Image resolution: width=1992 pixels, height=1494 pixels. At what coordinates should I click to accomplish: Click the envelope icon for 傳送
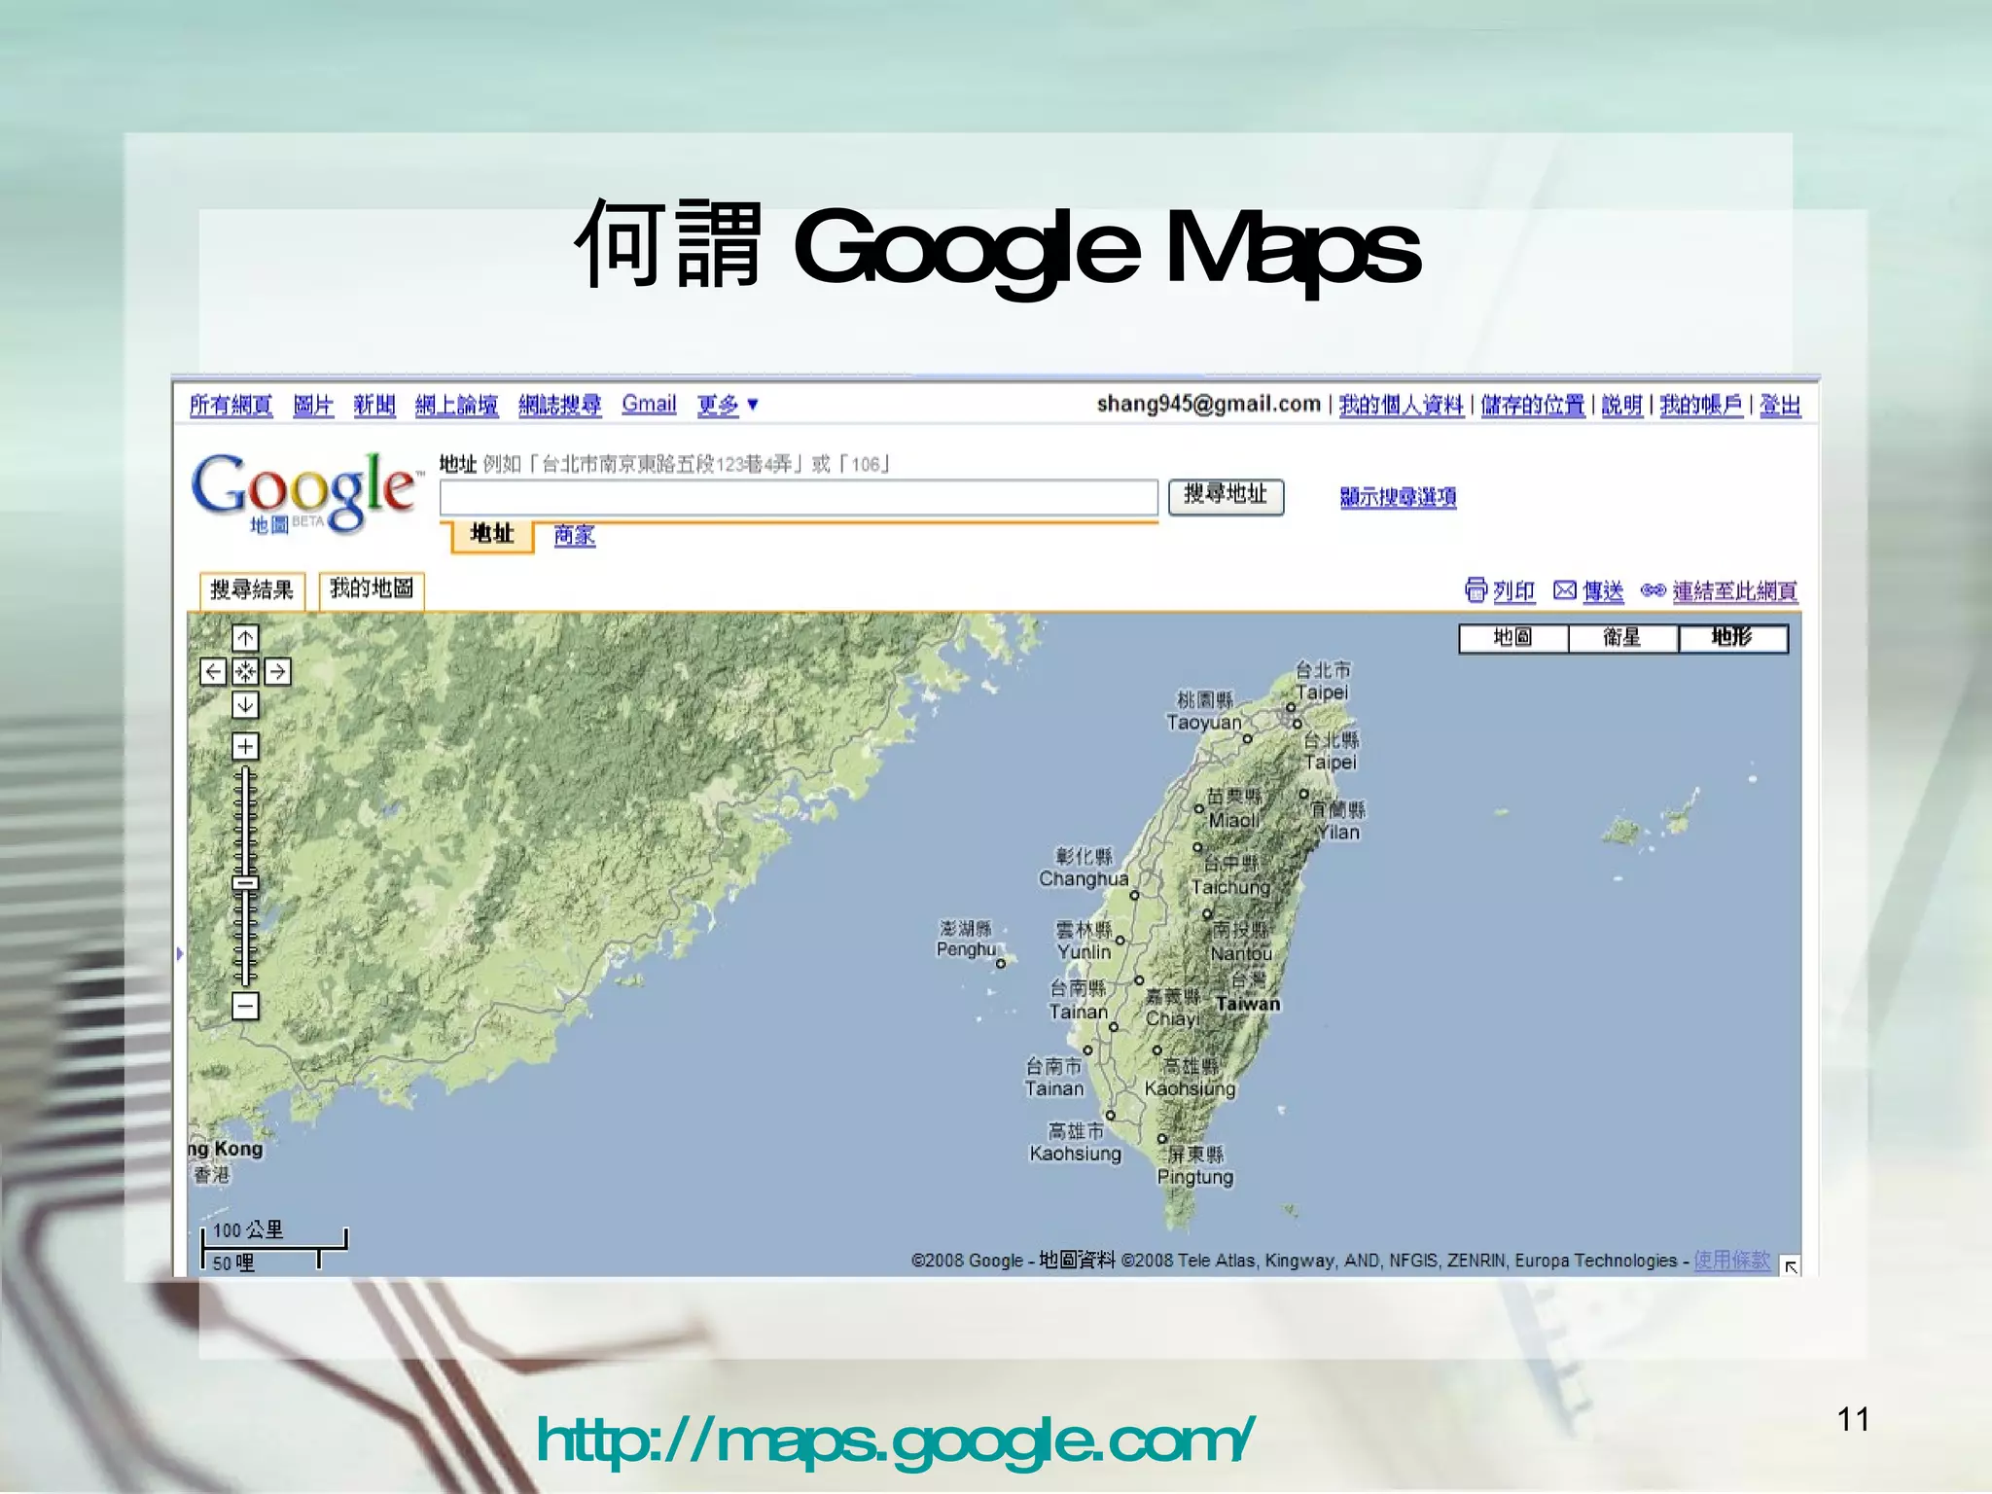click(1564, 590)
